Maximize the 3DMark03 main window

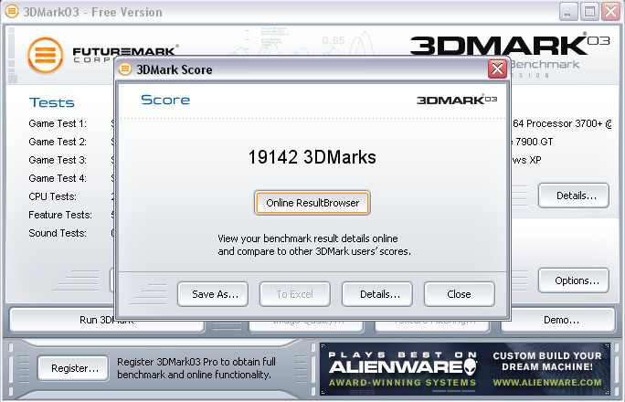coord(589,11)
